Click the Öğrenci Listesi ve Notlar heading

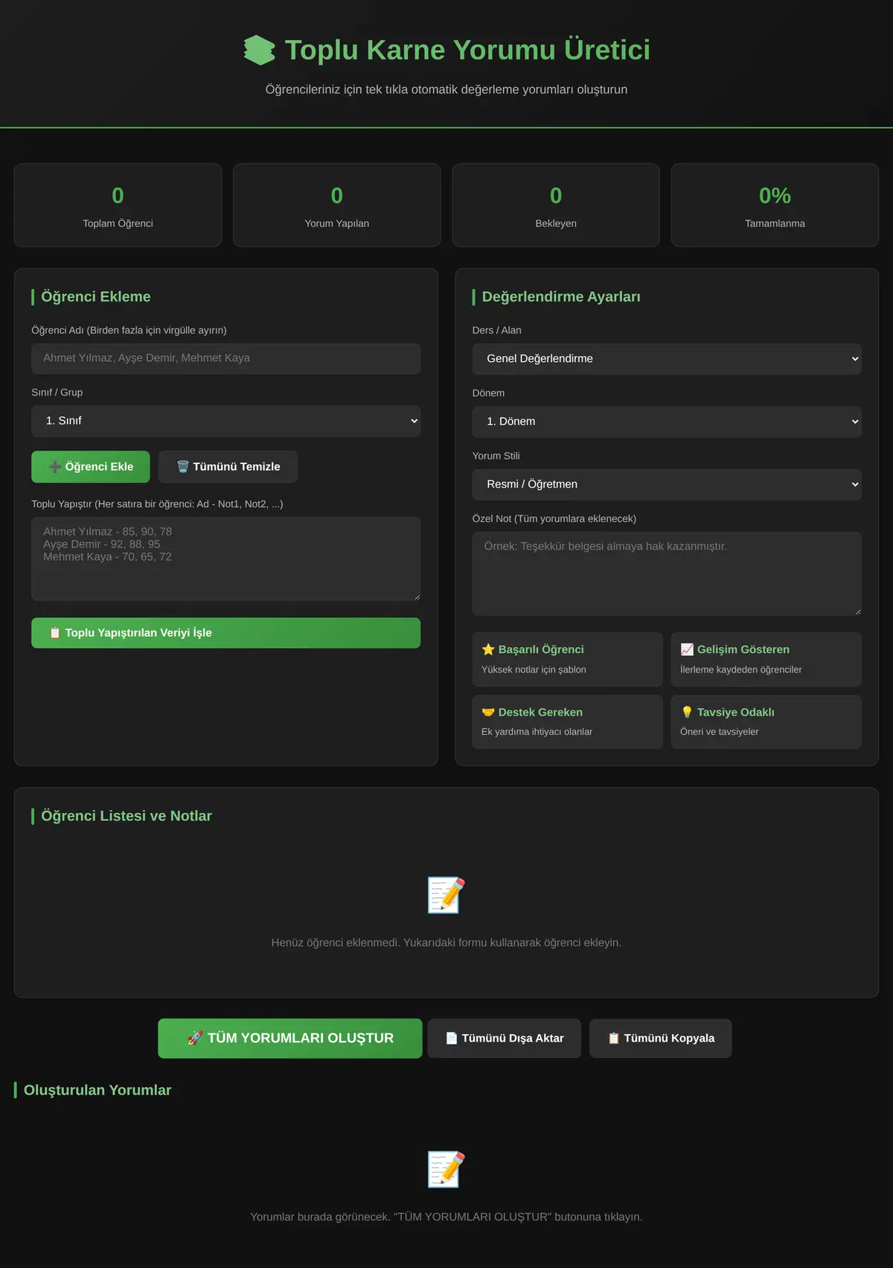coord(127,816)
